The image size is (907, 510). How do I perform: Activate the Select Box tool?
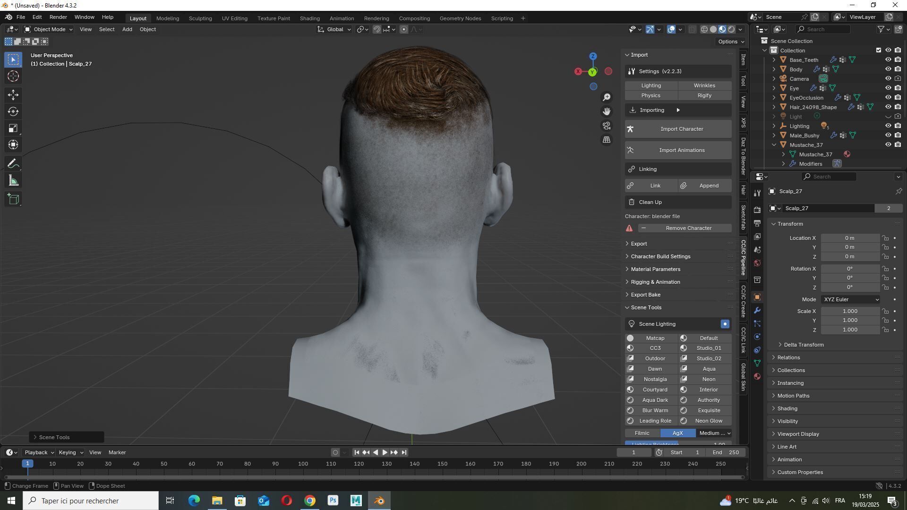tap(13, 59)
